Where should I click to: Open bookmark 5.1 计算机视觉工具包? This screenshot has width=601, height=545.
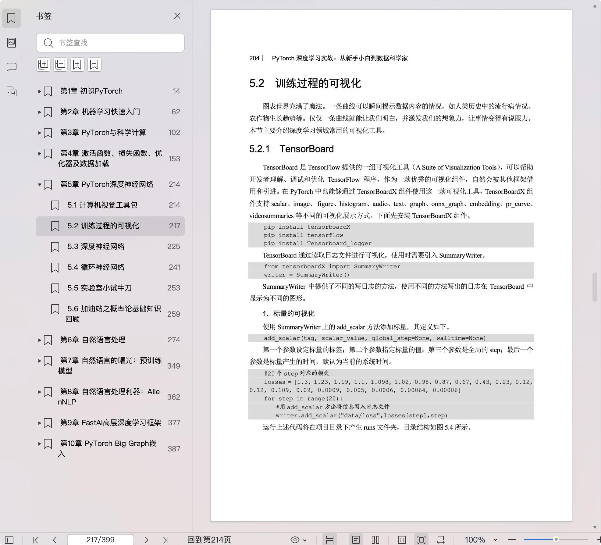pos(110,205)
